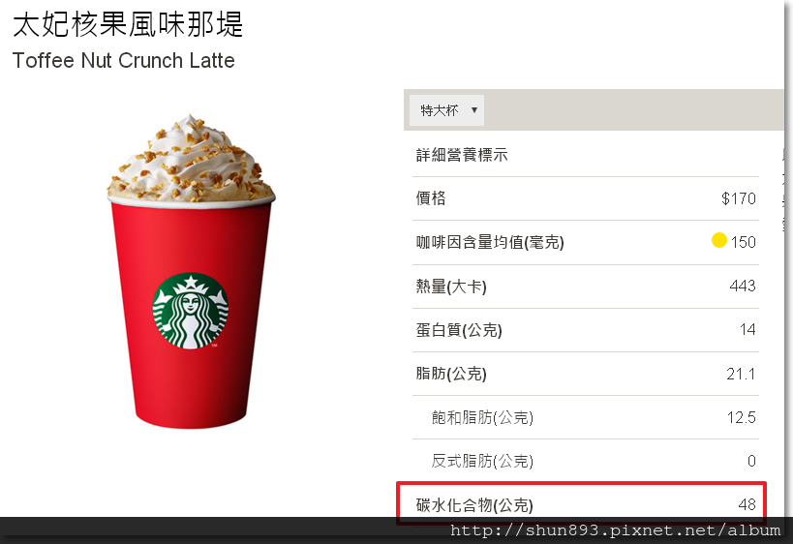Click the 熱量(大卡) label
Screen dimensions: 793x544
coord(451,287)
